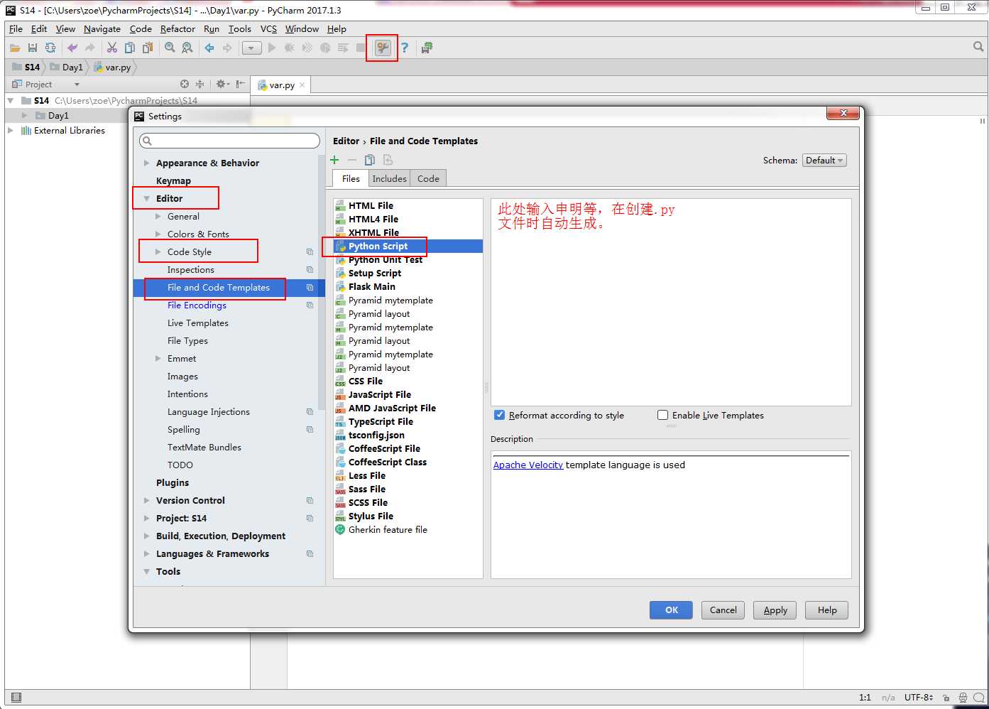Image resolution: width=989 pixels, height=709 pixels.
Task: Expand the Version Control node arrow
Action: point(147,500)
